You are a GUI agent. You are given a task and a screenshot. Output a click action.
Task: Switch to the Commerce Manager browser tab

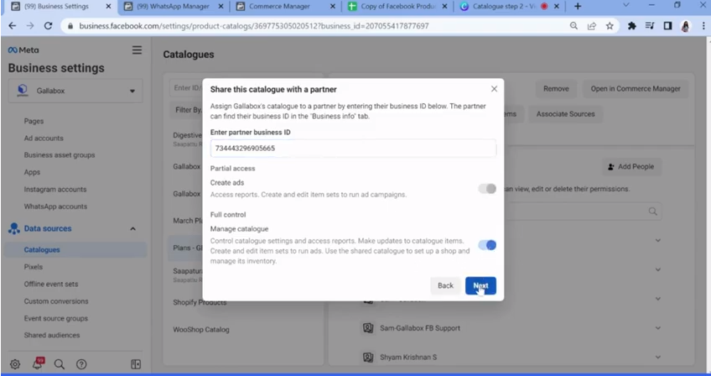tap(280, 7)
